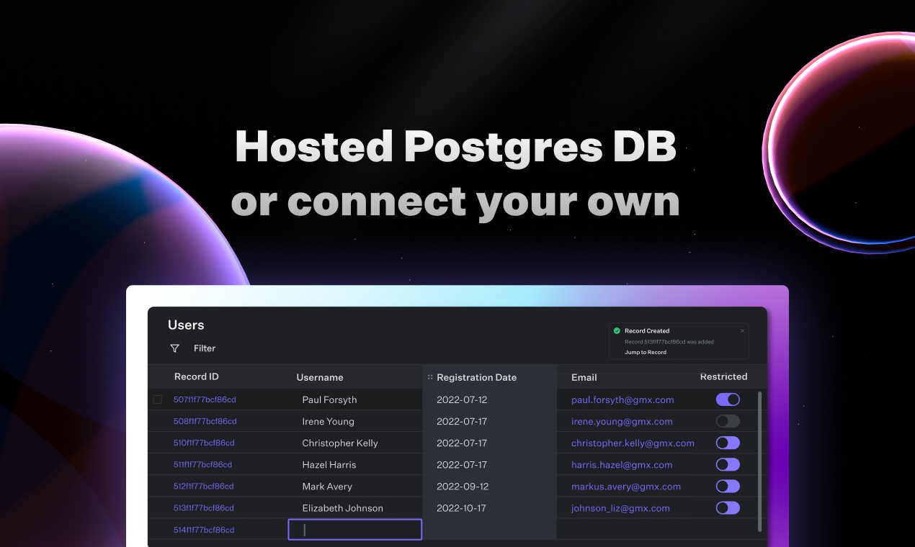Screen dimensions: 915x547
Task: Click the green Record Created checkmark icon
Action: [617, 331]
